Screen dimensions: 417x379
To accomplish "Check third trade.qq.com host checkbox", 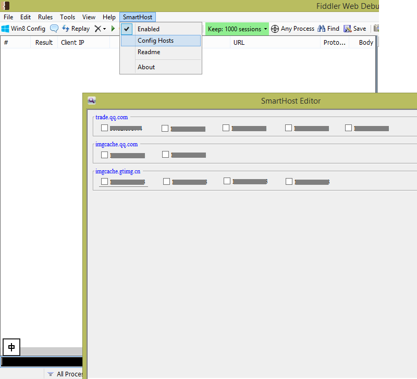I will click(x=226, y=128).
